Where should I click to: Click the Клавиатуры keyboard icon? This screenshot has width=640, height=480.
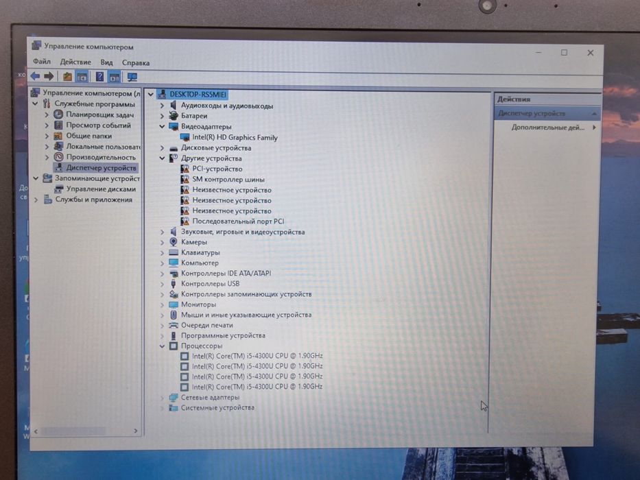coord(174,252)
